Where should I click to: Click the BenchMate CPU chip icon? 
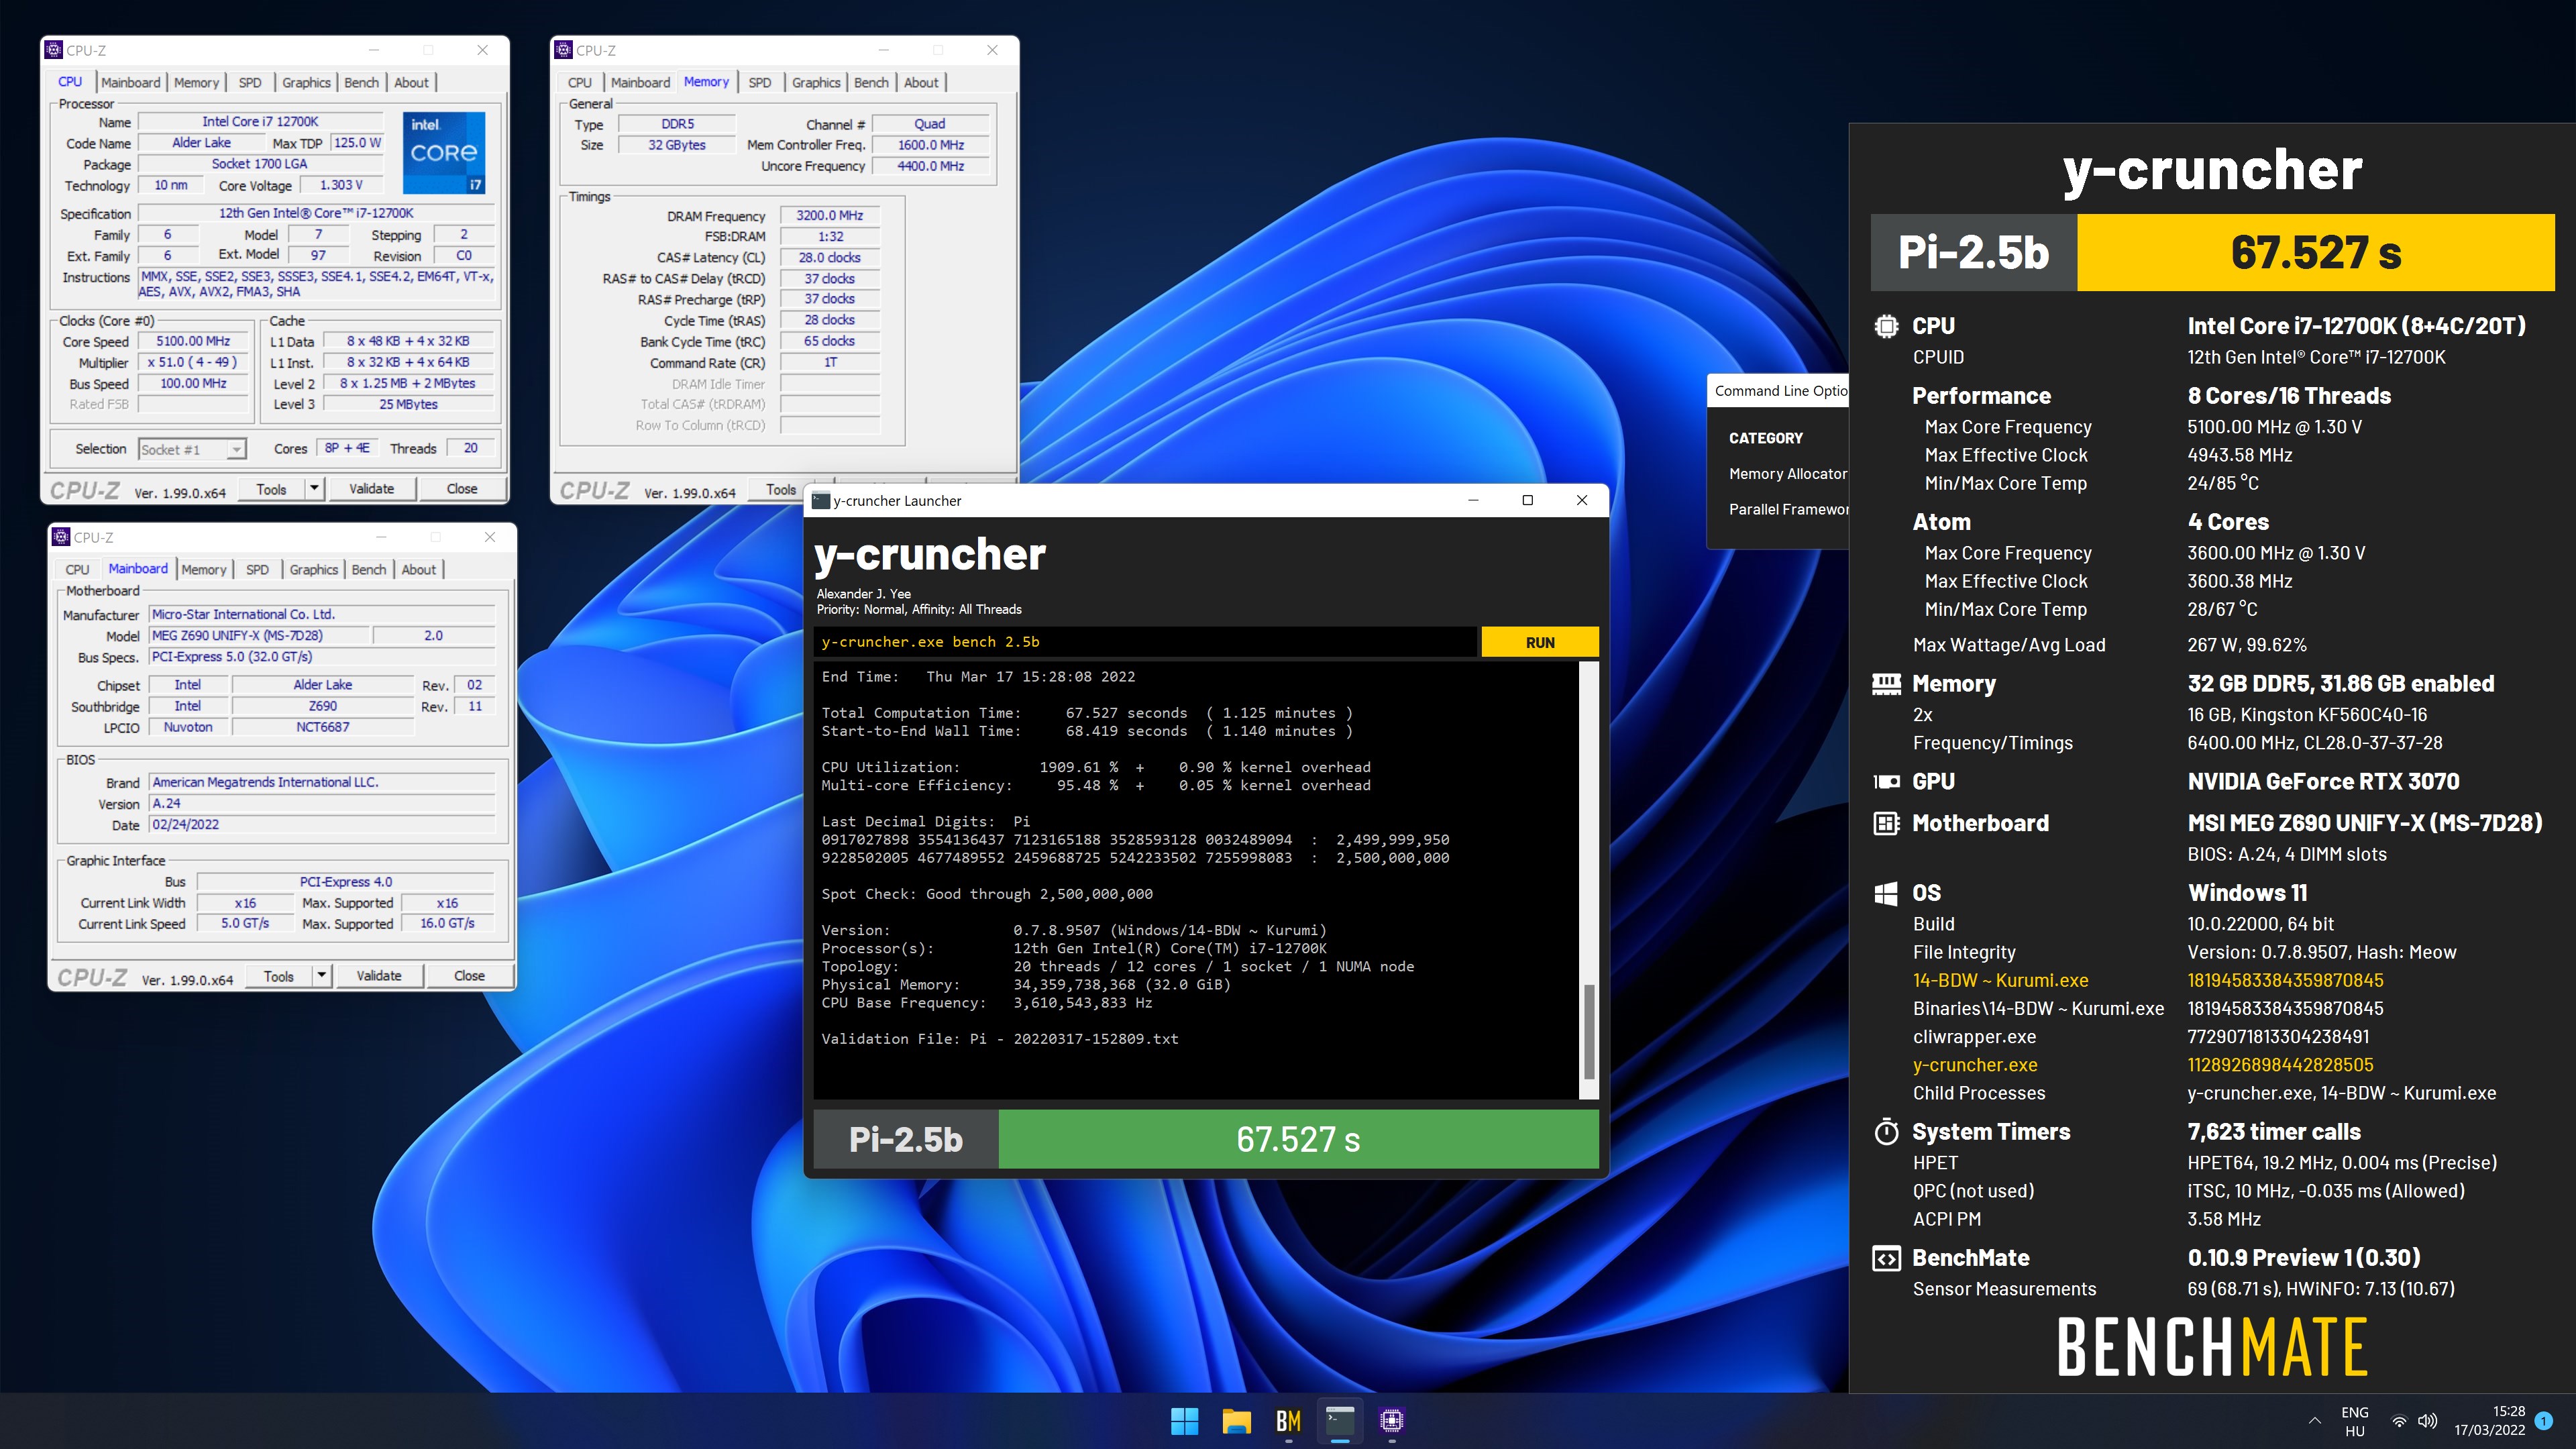click(x=1886, y=326)
